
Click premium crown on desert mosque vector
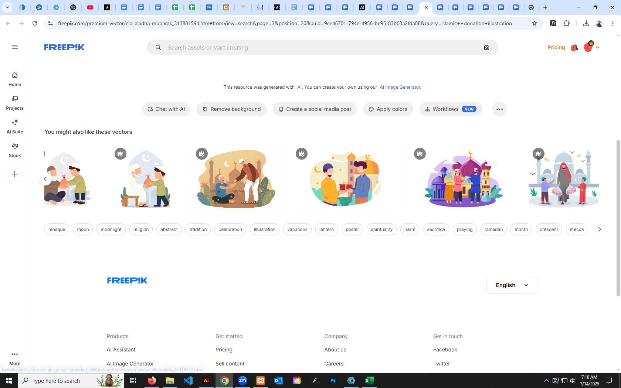click(x=202, y=154)
